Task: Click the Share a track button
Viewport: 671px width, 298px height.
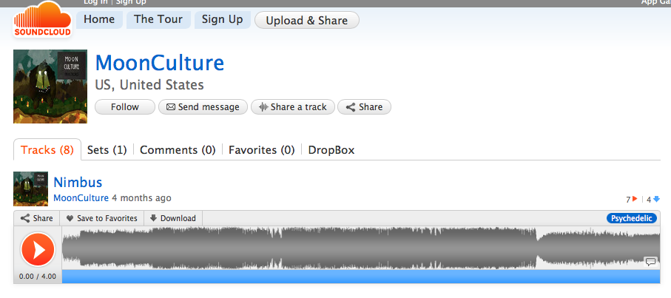Action: (293, 107)
